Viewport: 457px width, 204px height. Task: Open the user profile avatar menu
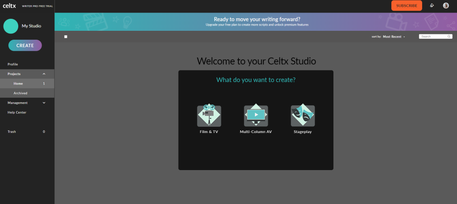coord(445,6)
